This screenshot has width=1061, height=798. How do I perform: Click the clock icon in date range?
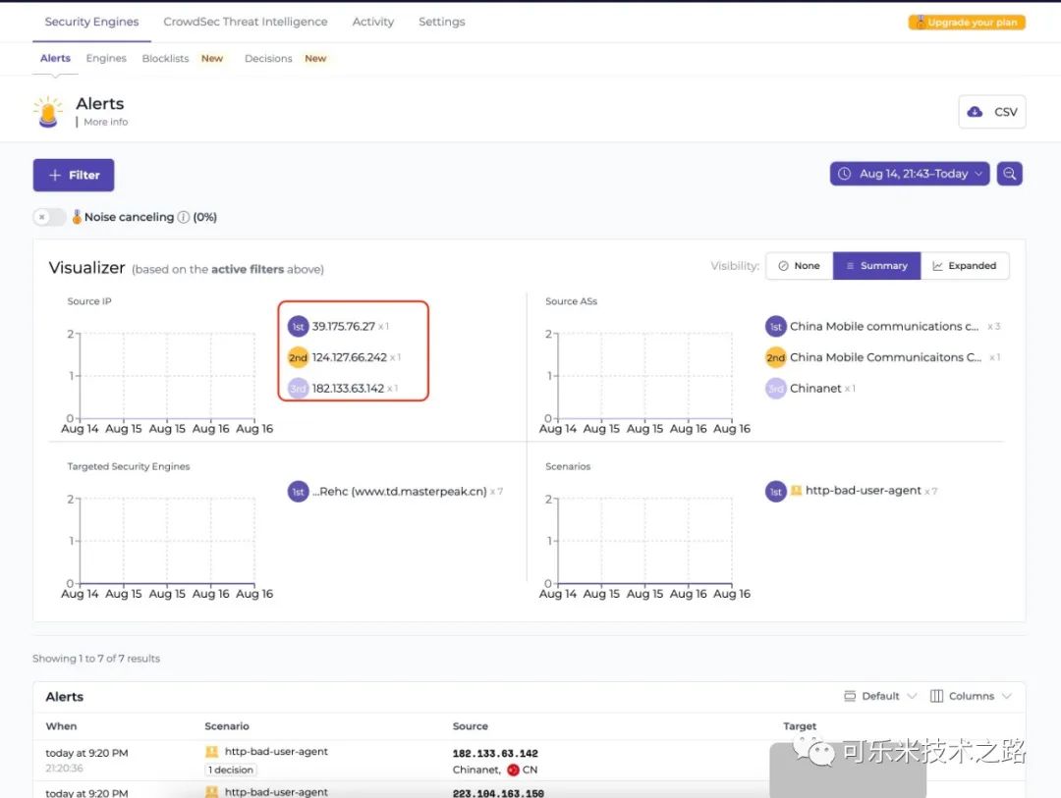tap(845, 174)
